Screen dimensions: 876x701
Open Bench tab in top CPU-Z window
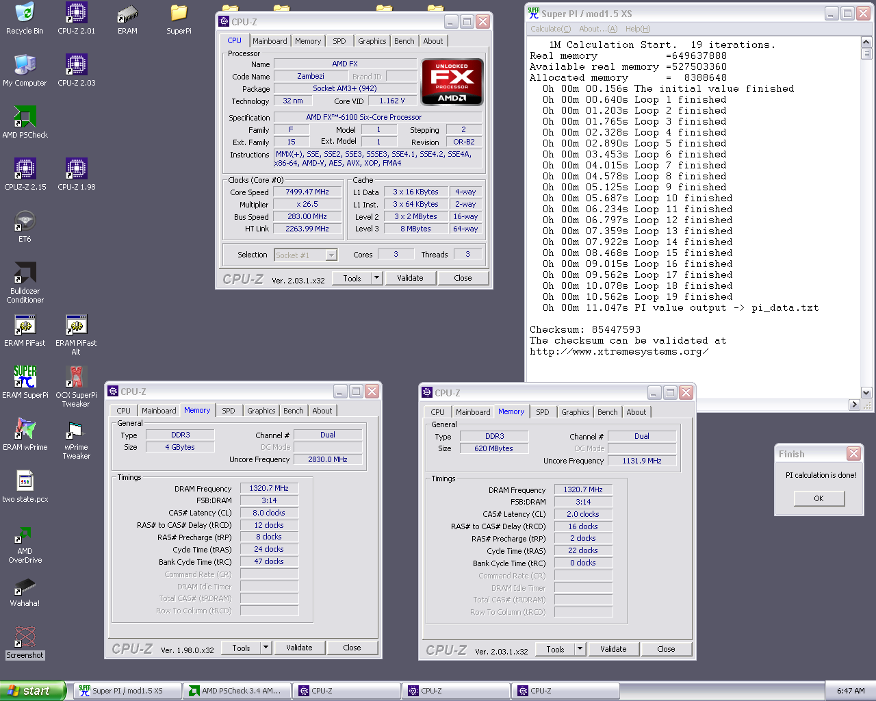[404, 41]
